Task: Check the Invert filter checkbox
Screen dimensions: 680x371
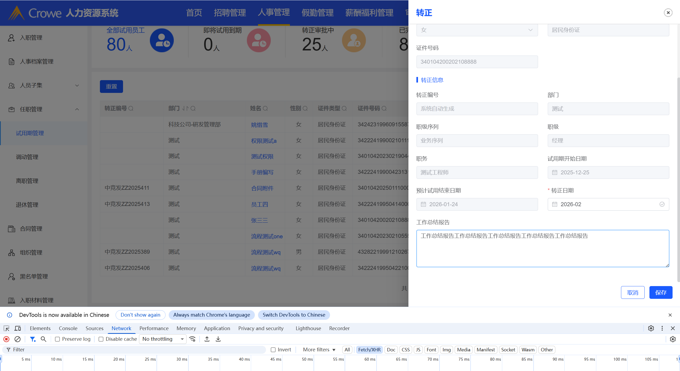Action: coord(273,350)
